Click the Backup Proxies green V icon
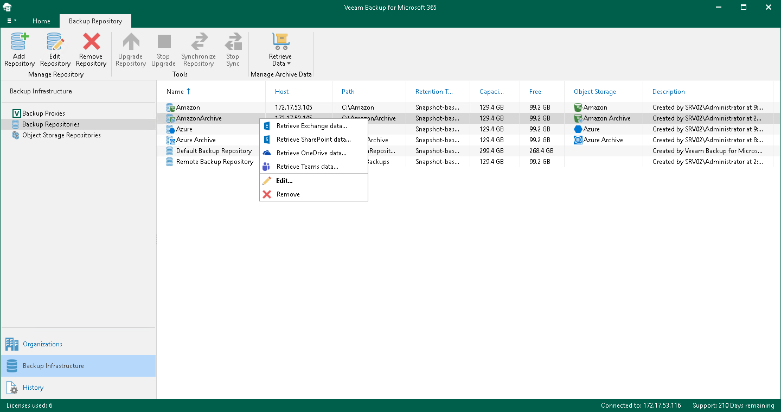This screenshot has width=781, height=412. [16, 113]
